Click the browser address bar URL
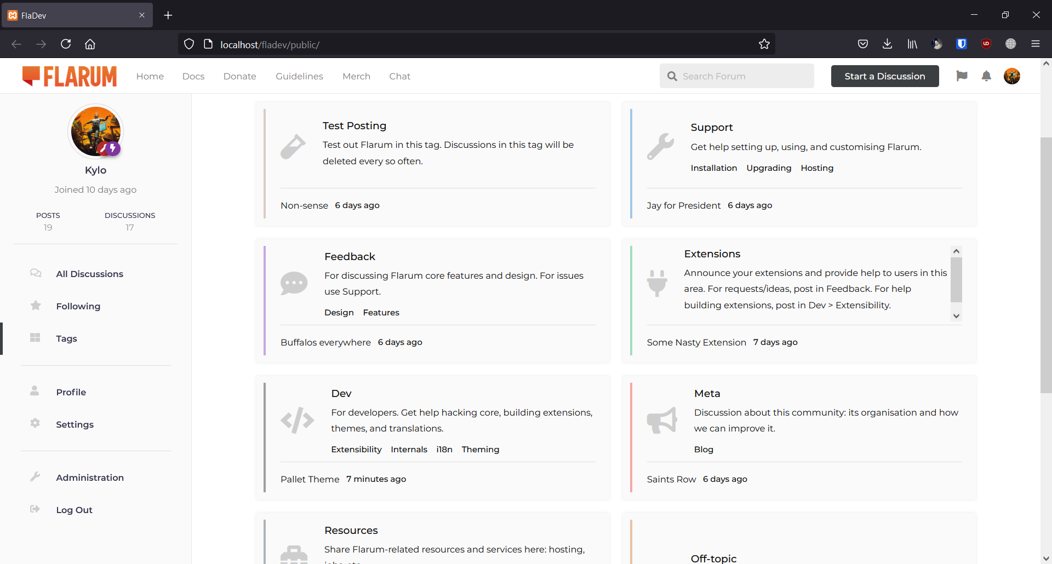1052x564 pixels. coord(270,44)
